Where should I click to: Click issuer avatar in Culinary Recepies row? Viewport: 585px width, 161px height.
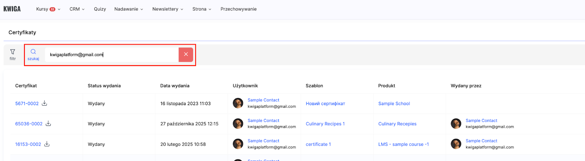456,124
